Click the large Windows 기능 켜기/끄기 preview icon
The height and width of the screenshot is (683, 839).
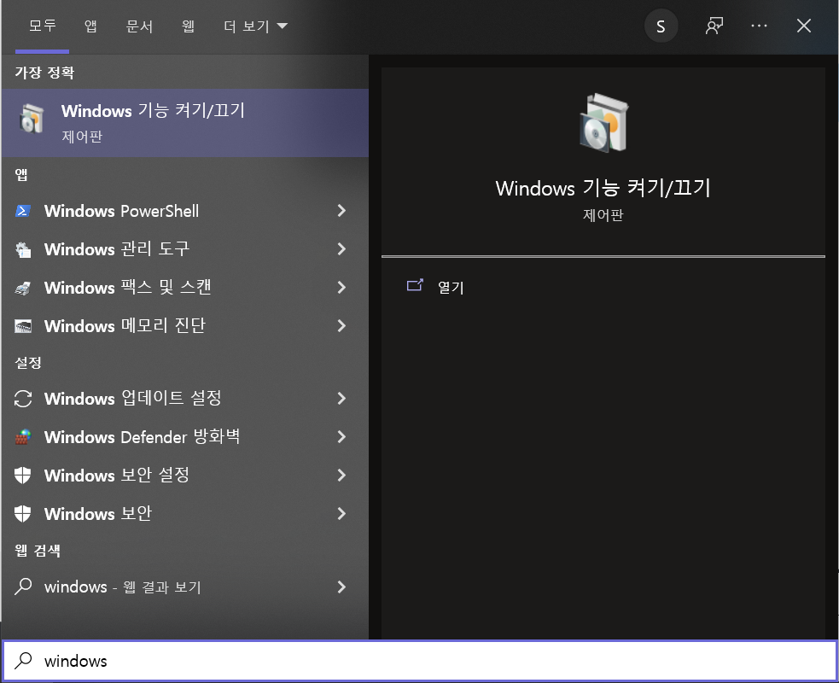click(603, 124)
